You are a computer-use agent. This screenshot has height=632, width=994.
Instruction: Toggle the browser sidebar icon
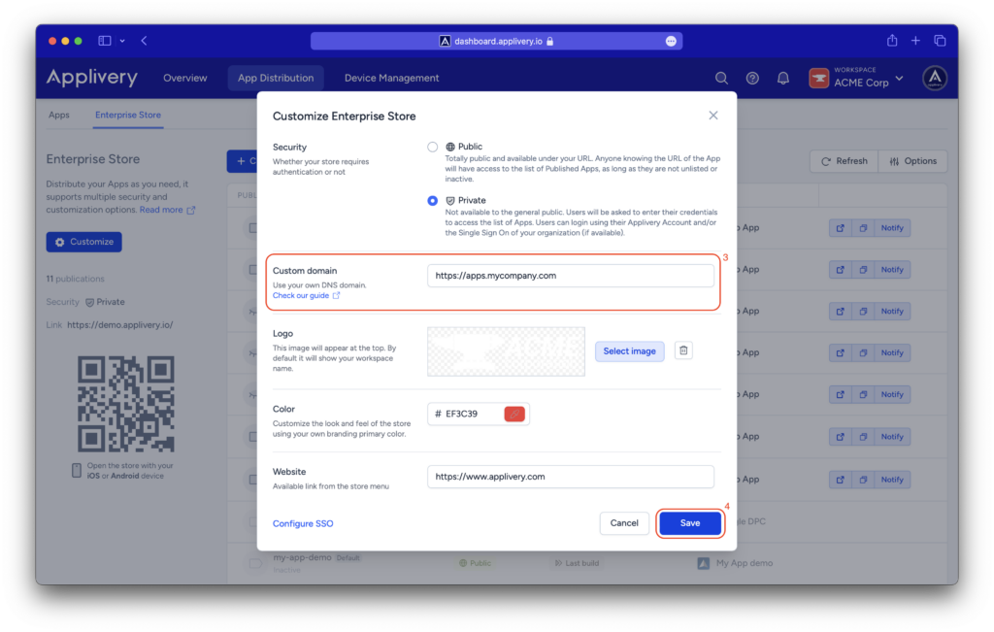tap(105, 41)
